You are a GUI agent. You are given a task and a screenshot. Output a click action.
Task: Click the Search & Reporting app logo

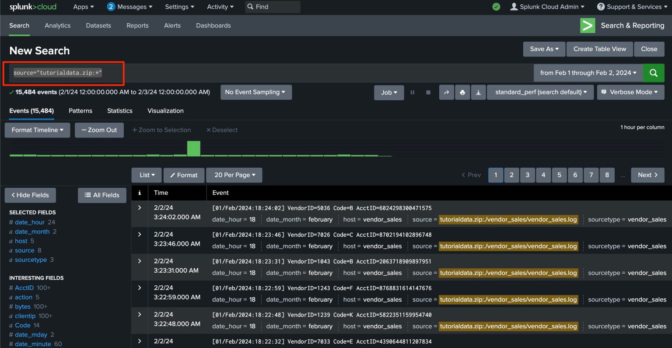click(588, 25)
